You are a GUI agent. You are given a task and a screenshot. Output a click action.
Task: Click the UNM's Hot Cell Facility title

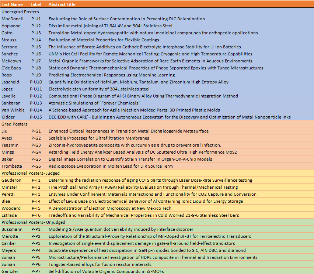(150, 54)
